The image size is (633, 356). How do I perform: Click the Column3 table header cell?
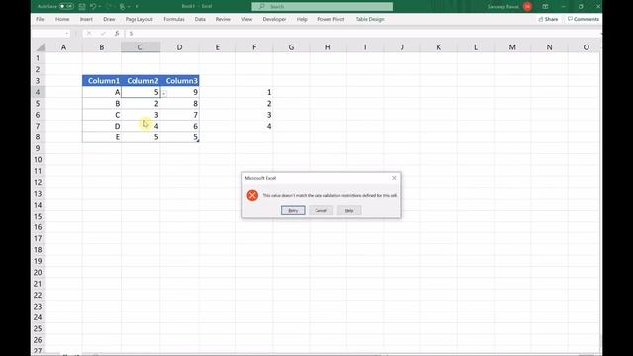(180, 81)
